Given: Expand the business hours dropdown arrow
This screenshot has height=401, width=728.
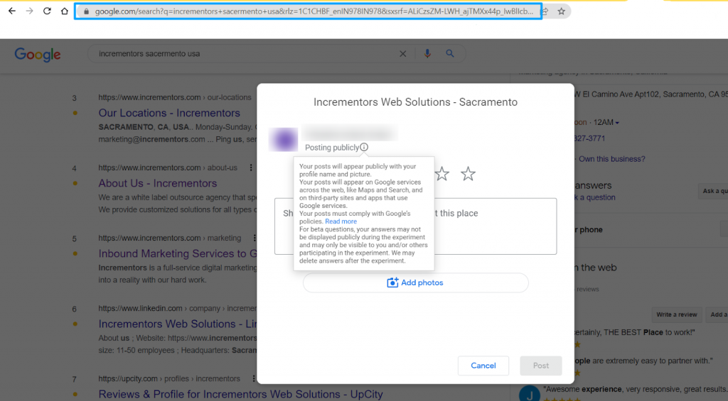Looking at the screenshot, I should 617,123.
